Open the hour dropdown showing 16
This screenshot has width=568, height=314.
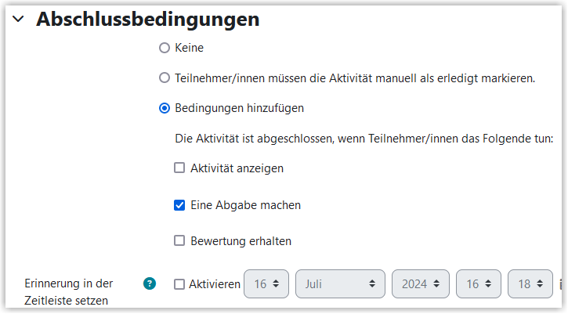tap(479, 284)
